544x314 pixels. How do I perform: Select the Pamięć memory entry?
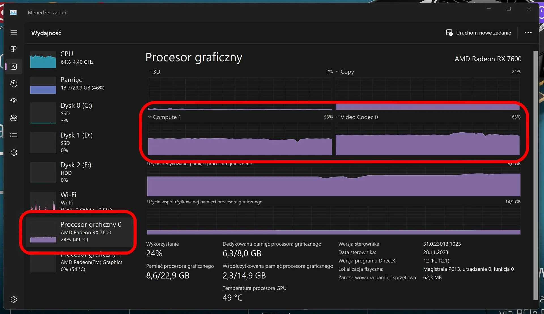pyautogui.click(x=79, y=85)
